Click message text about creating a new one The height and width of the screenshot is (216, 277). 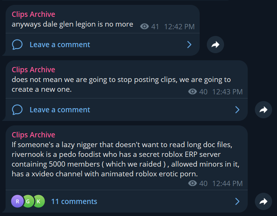tap(121, 84)
